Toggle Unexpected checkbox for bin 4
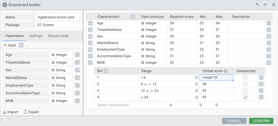The height and width of the screenshot is (126, 278). pyautogui.click(x=245, y=97)
